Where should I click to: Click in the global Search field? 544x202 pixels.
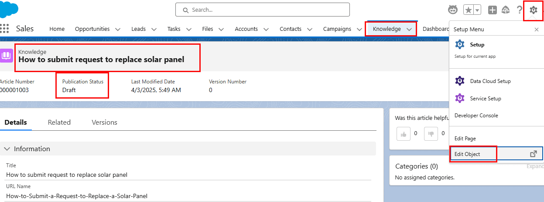pyautogui.click(x=262, y=10)
